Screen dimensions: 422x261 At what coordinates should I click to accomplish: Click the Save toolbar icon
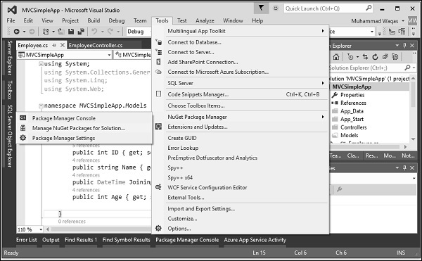pos(71,32)
